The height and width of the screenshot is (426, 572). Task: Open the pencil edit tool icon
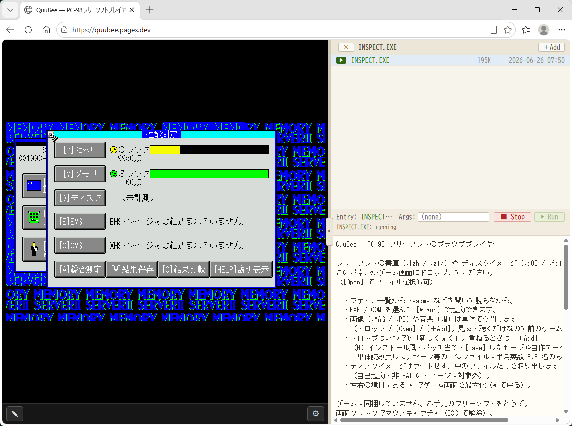tap(15, 413)
